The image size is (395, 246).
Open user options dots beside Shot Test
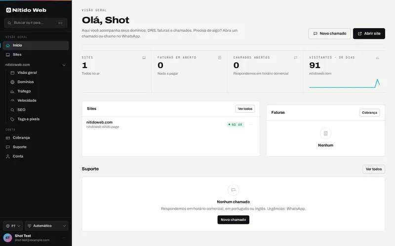click(x=64, y=238)
